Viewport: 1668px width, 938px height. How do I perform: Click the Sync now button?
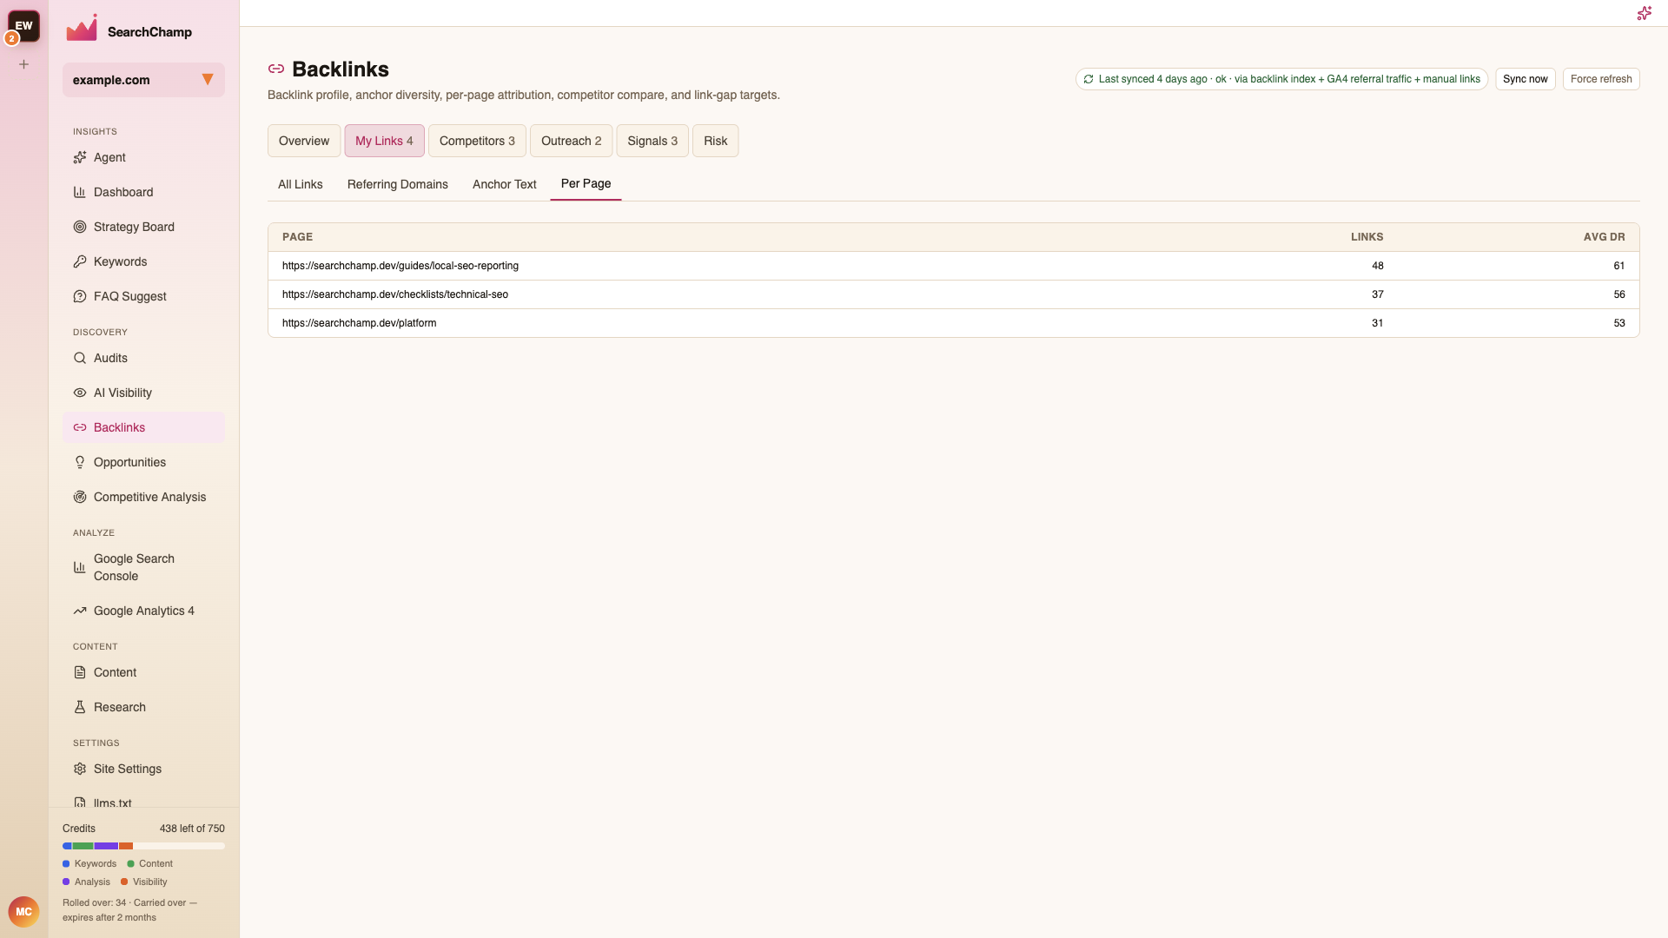tap(1526, 79)
